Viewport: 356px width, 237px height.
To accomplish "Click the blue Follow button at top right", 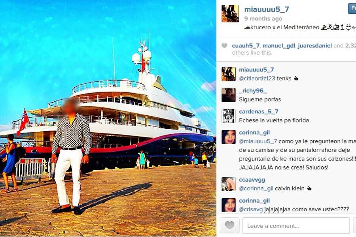I will click(352, 9).
